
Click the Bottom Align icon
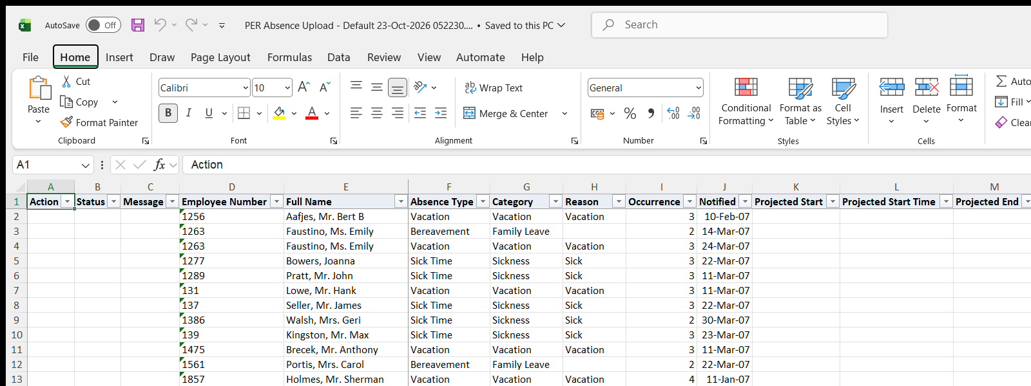(398, 87)
